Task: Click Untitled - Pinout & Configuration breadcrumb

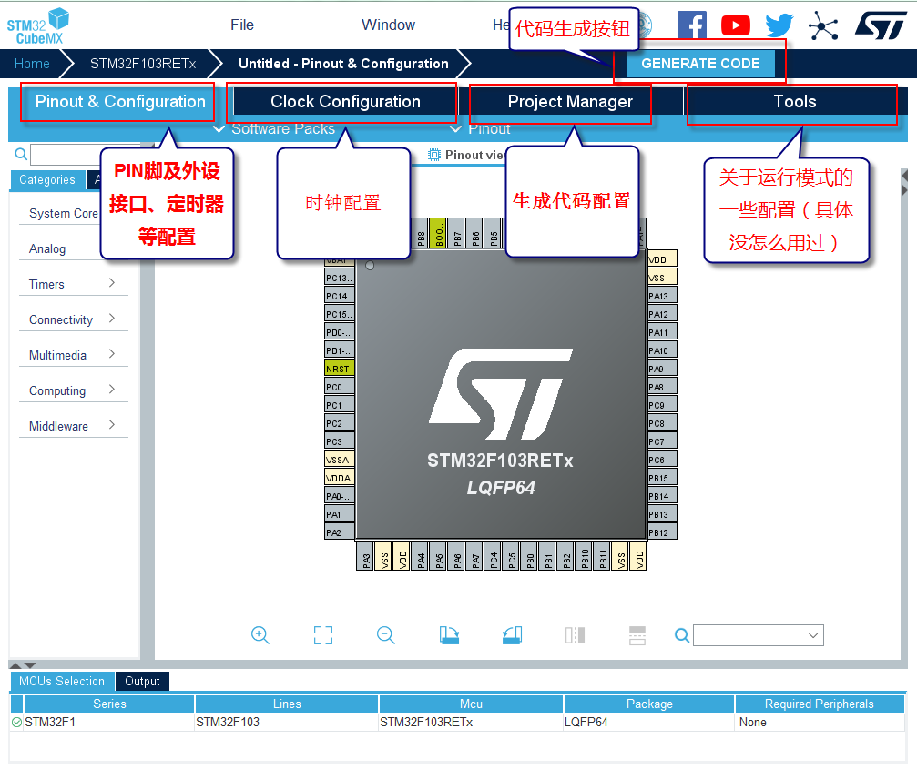Action: (x=344, y=64)
